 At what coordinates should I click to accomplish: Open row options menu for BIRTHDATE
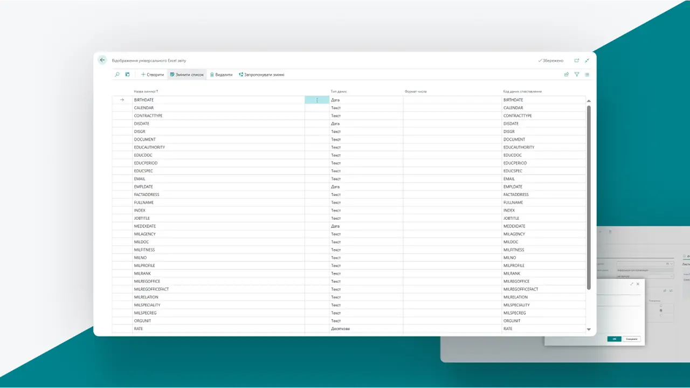click(x=317, y=100)
